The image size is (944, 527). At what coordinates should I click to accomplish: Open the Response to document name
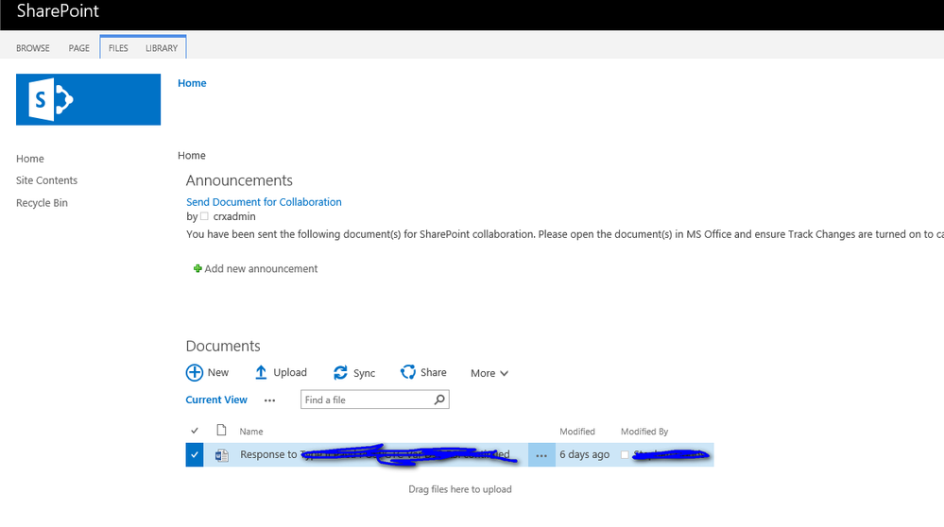click(x=374, y=454)
